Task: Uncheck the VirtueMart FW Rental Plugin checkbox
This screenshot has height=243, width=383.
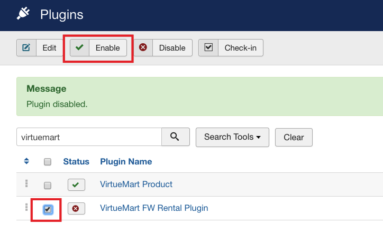Action: (48, 209)
